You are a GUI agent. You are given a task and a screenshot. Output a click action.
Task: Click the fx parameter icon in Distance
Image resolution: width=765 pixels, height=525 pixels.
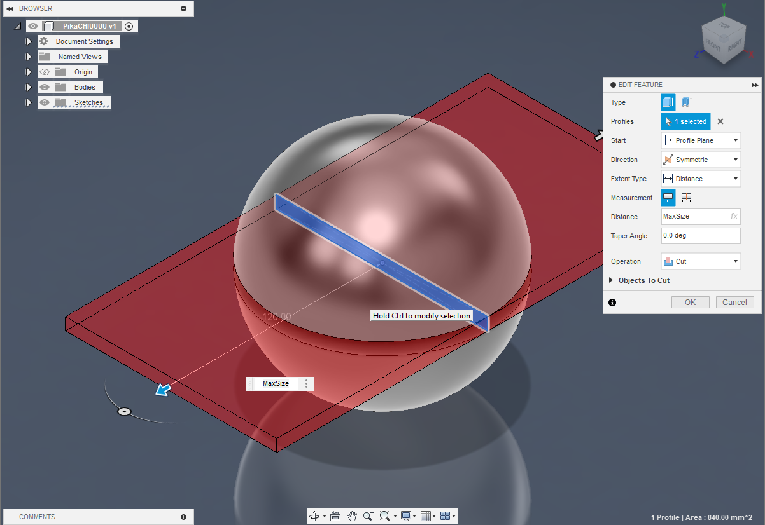click(734, 217)
